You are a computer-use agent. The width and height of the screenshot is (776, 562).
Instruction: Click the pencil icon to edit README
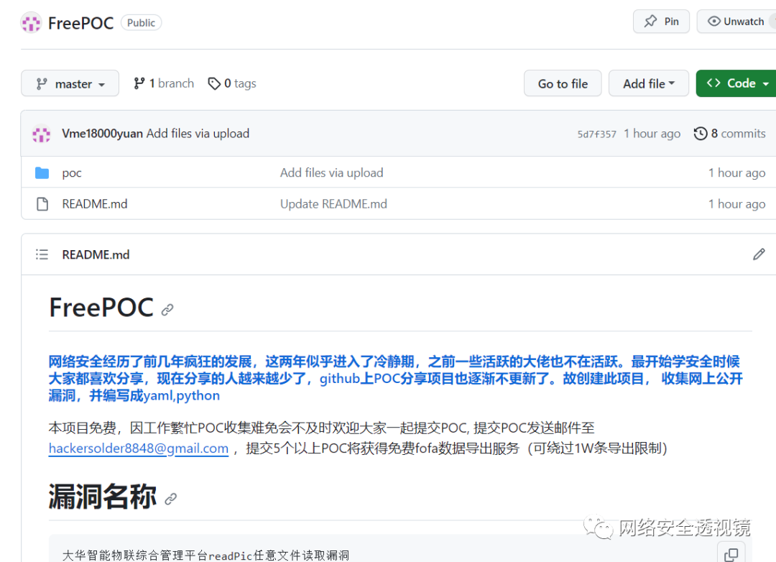point(759,254)
